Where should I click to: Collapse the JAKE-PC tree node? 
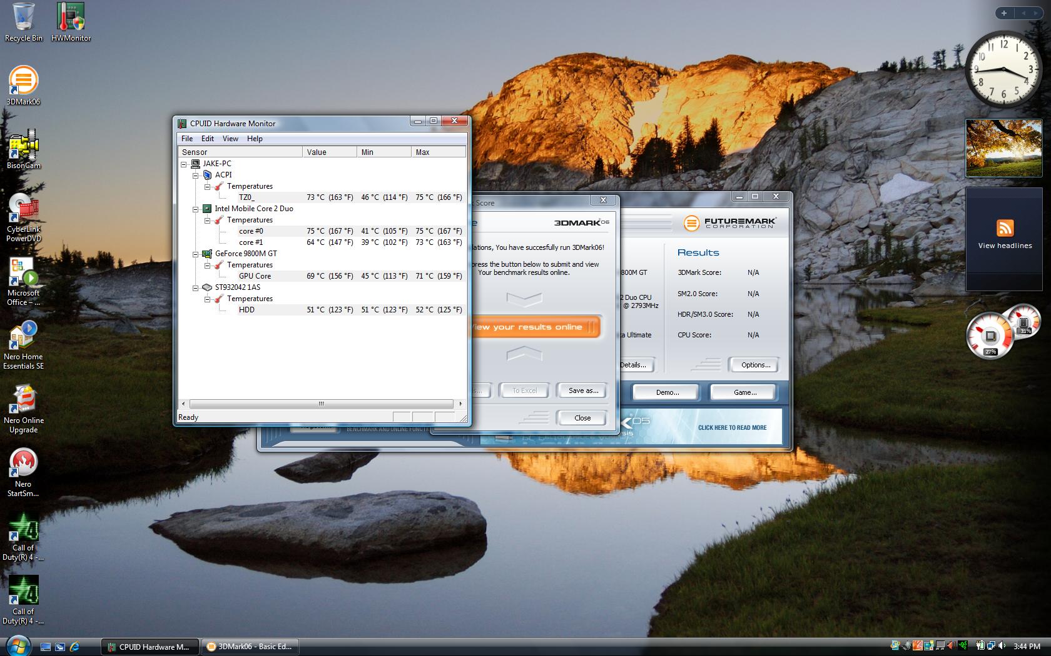[184, 164]
